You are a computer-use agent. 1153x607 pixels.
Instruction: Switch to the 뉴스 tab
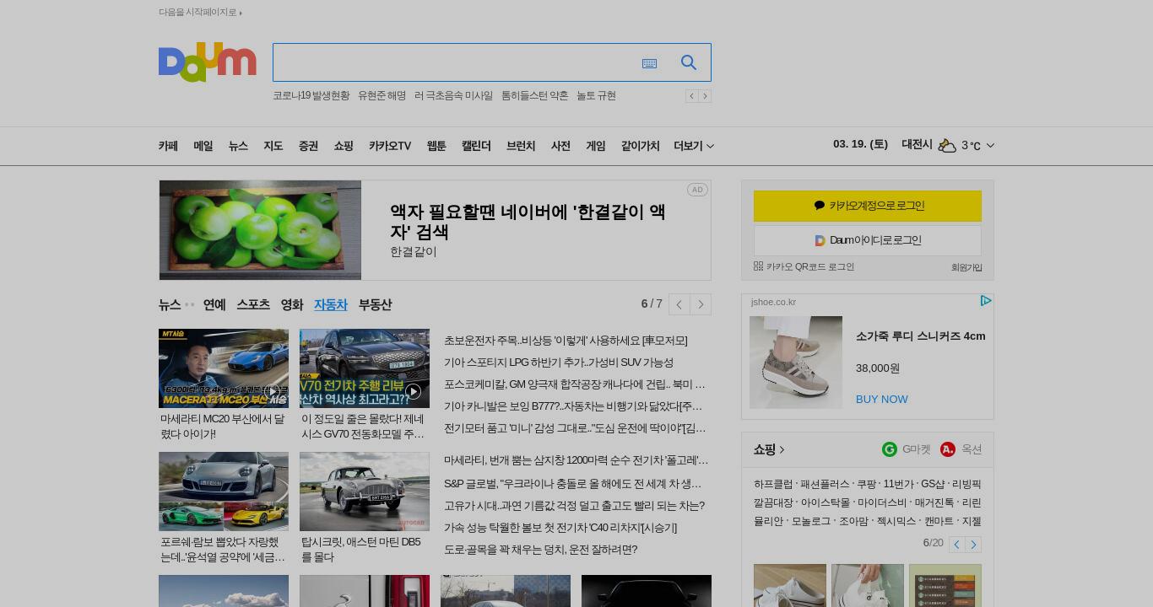point(170,304)
